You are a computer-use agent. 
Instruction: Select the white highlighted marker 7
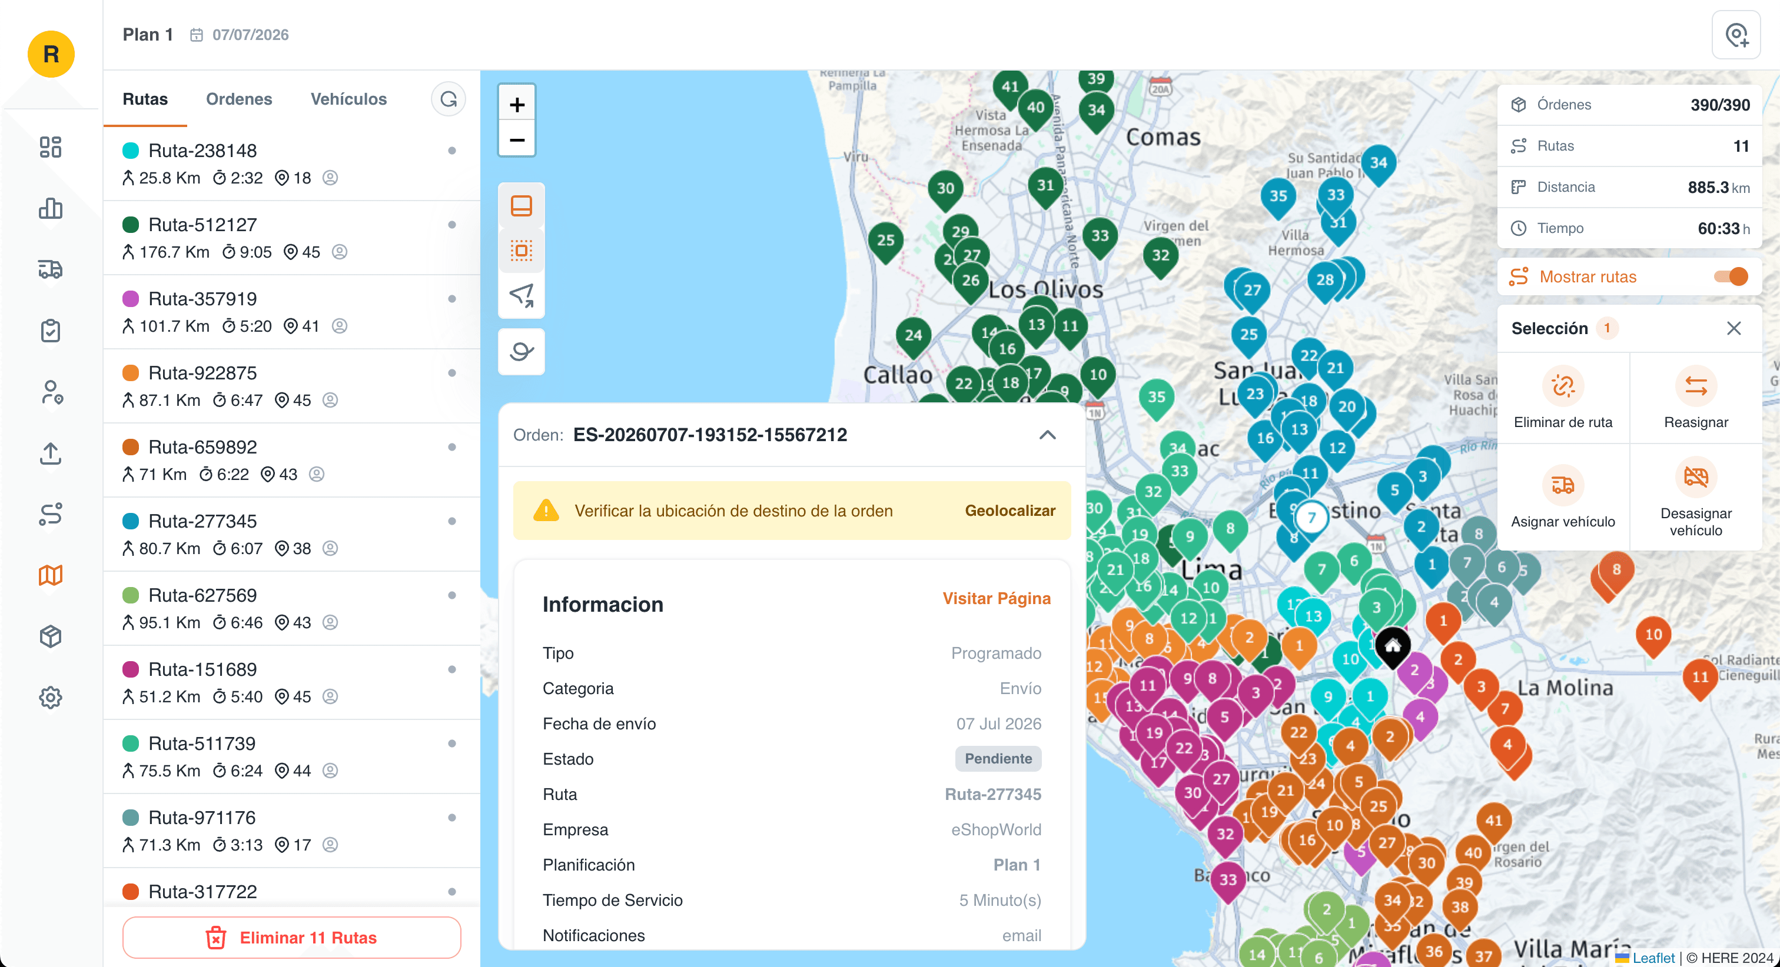(x=1311, y=518)
